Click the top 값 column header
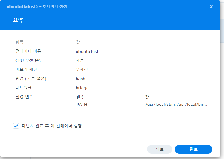The width and height of the screenshot is (224, 159). [138, 42]
